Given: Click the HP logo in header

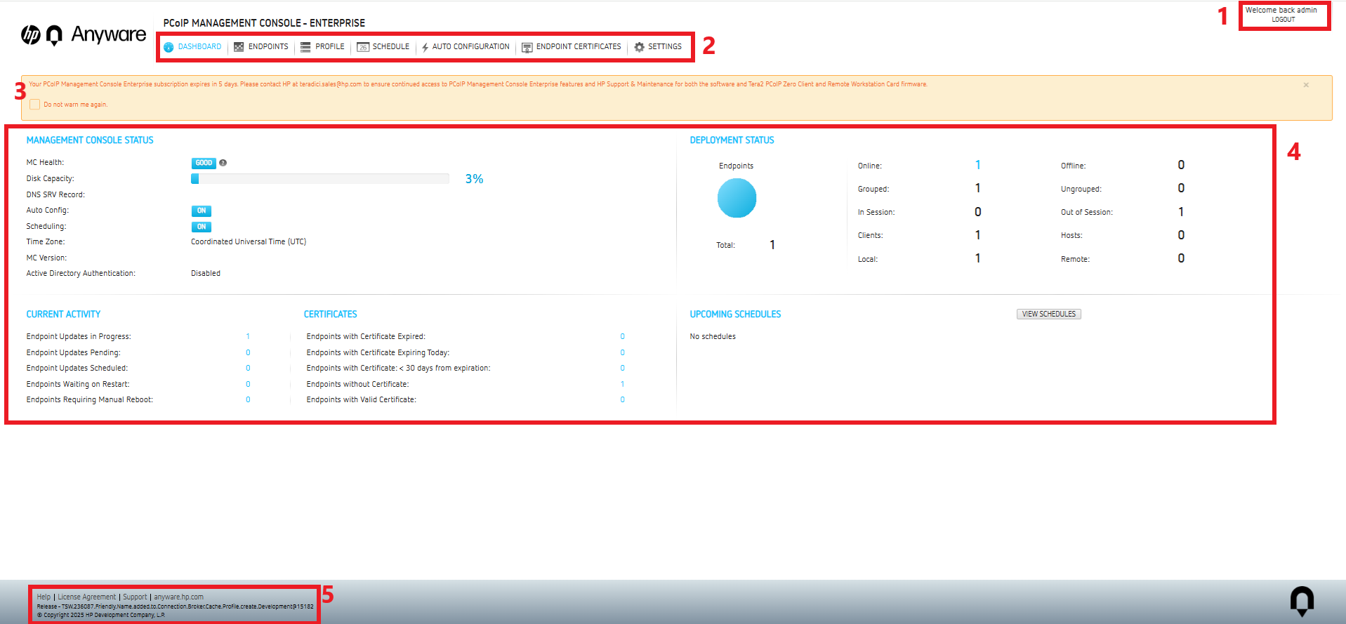Looking at the screenshot, I should [x=30, y=34].
